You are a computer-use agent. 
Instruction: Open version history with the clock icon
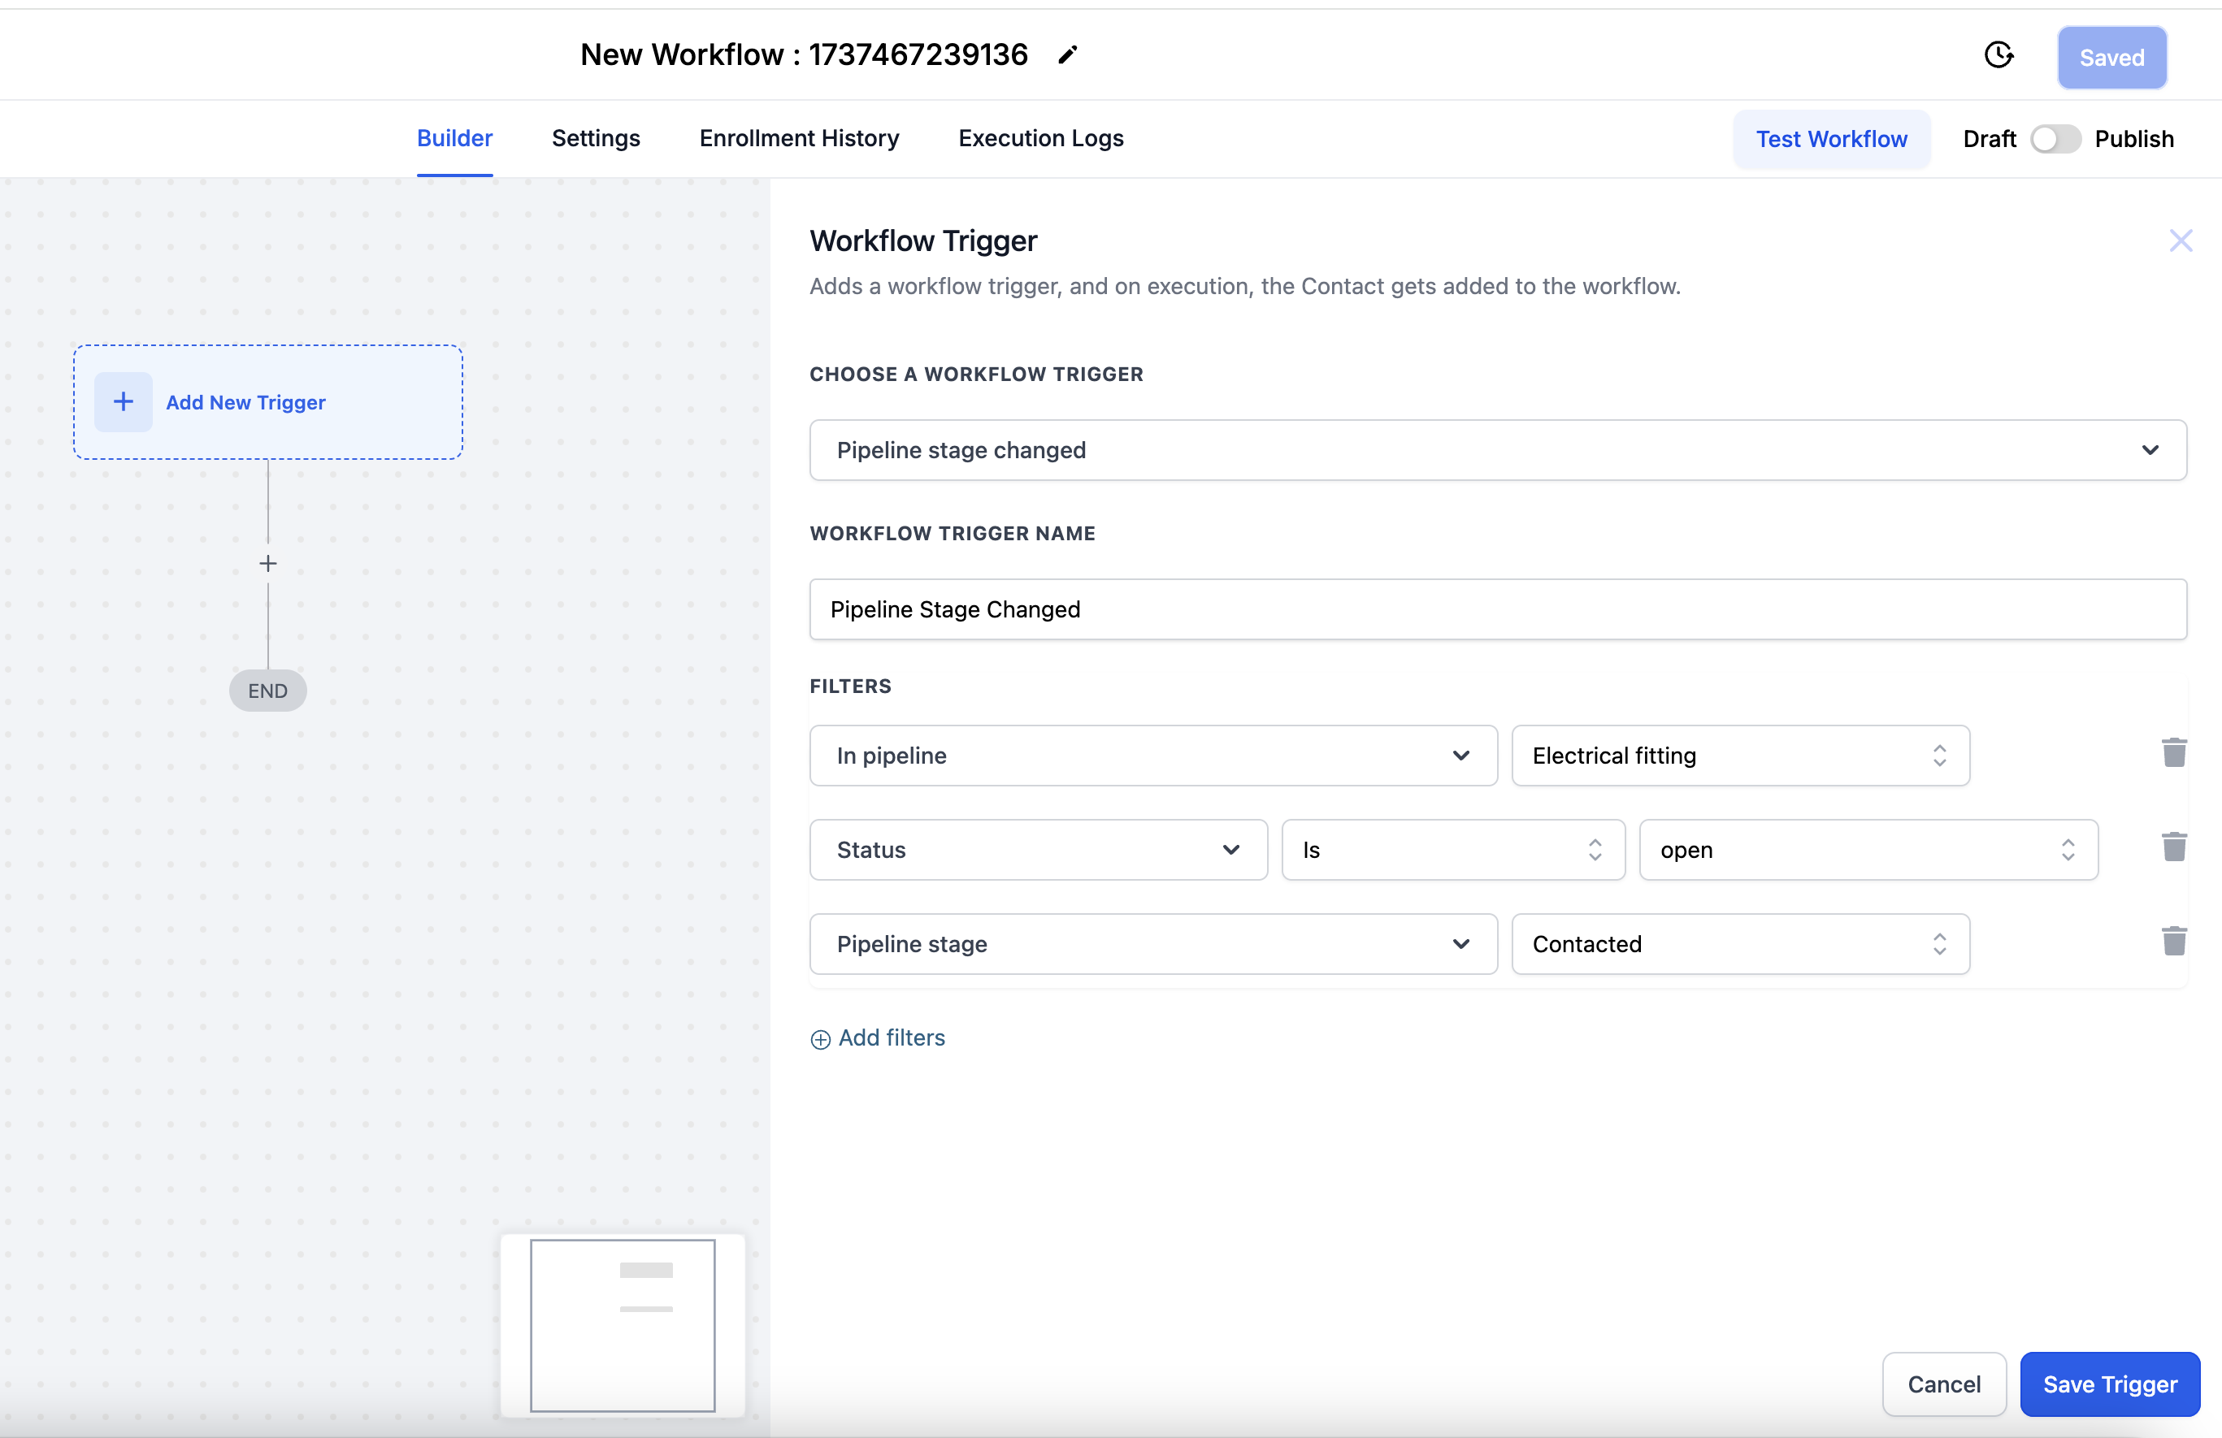tap(1998, 56)
